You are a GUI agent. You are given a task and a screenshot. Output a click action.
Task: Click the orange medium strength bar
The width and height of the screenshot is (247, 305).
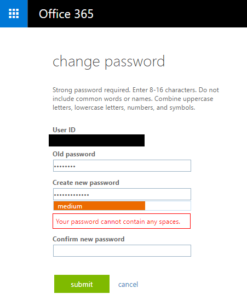coord(99,206)
